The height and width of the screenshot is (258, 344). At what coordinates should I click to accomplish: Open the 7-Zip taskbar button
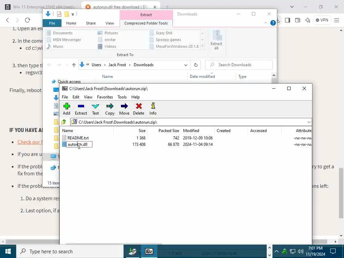point(149,251)
